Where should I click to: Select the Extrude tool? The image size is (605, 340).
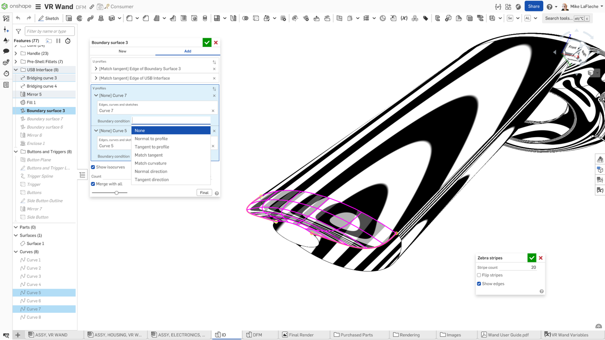pos(69,18)
